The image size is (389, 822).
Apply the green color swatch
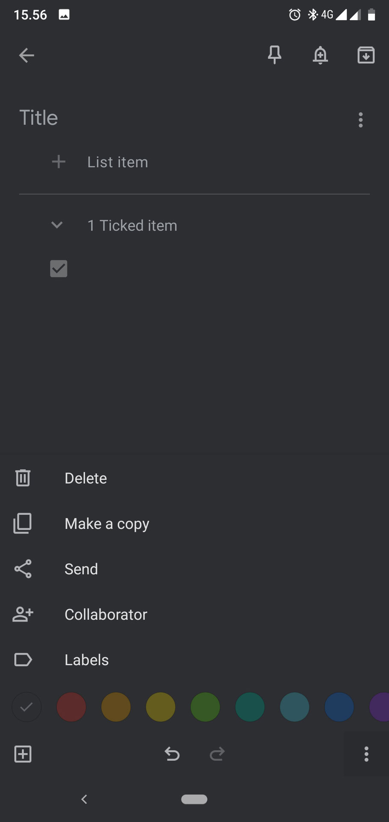(205, 707)
